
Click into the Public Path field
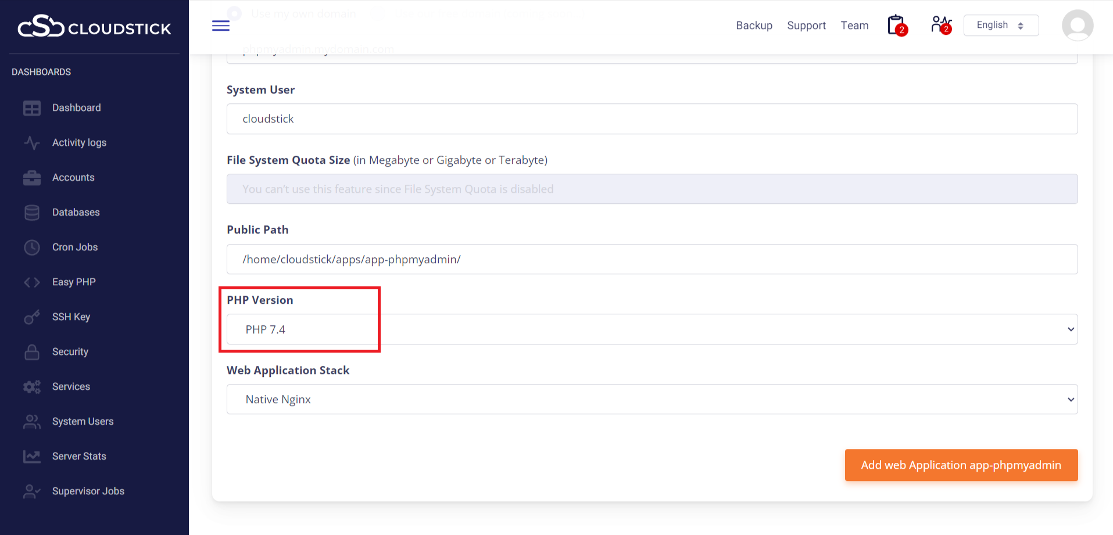[x=652, y=260]
